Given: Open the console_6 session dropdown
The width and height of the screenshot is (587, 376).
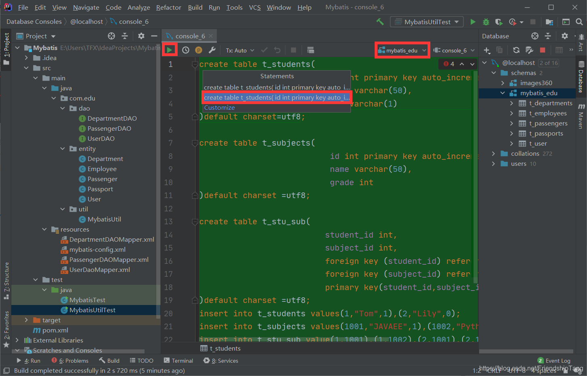Looking at the screenshot, I should click(454, 50).
